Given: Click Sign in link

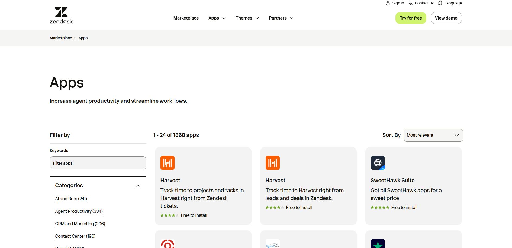Looking at the screenshot, I should 398,3.
